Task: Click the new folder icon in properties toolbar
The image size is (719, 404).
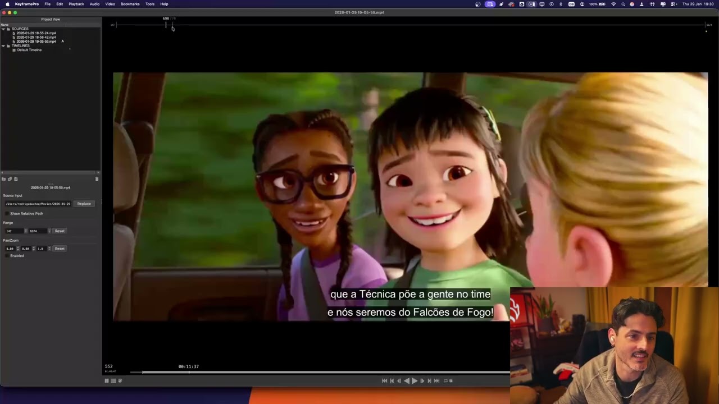Action: (3, 179)
